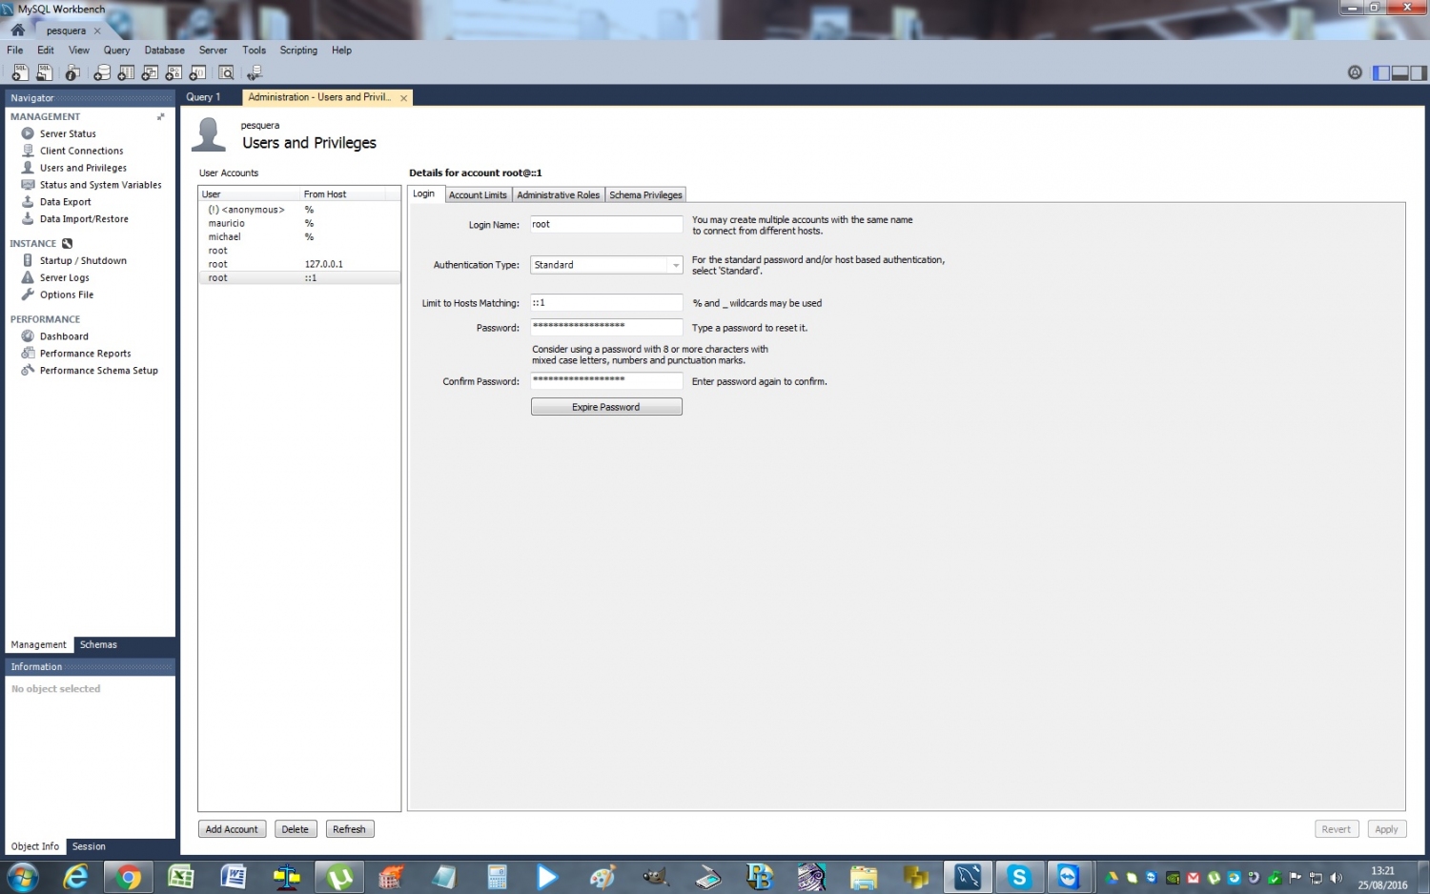This screenshot has width=1430, height=894.
Task: Close the pesquera connection tab
Action: pos(97,31)
